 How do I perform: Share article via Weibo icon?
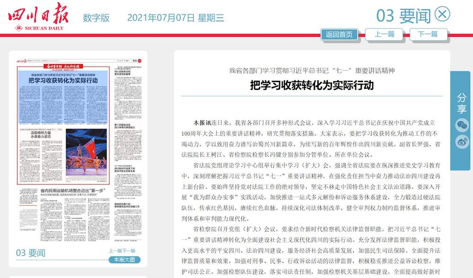[x=461, y=141]
